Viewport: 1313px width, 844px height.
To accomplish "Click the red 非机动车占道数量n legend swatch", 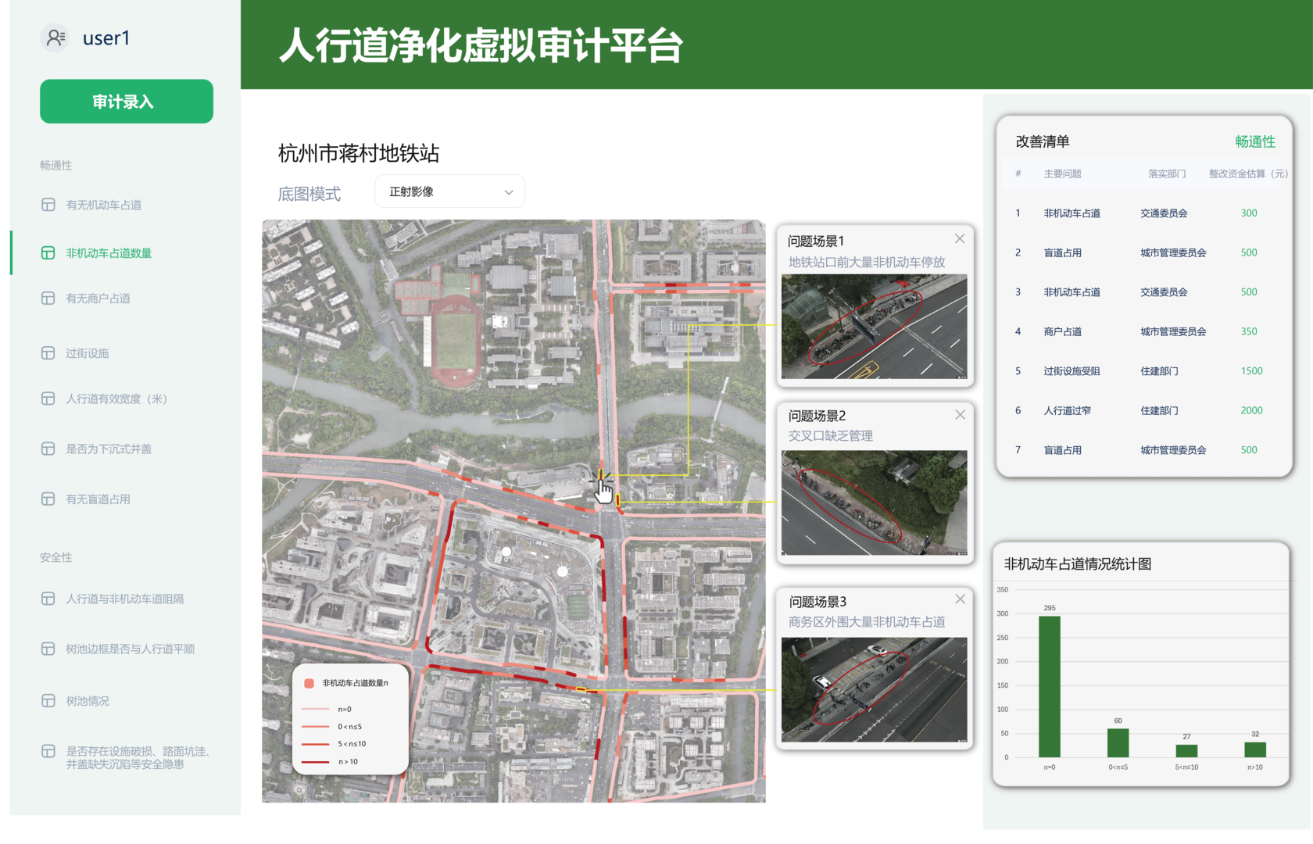I will point(309,683).
